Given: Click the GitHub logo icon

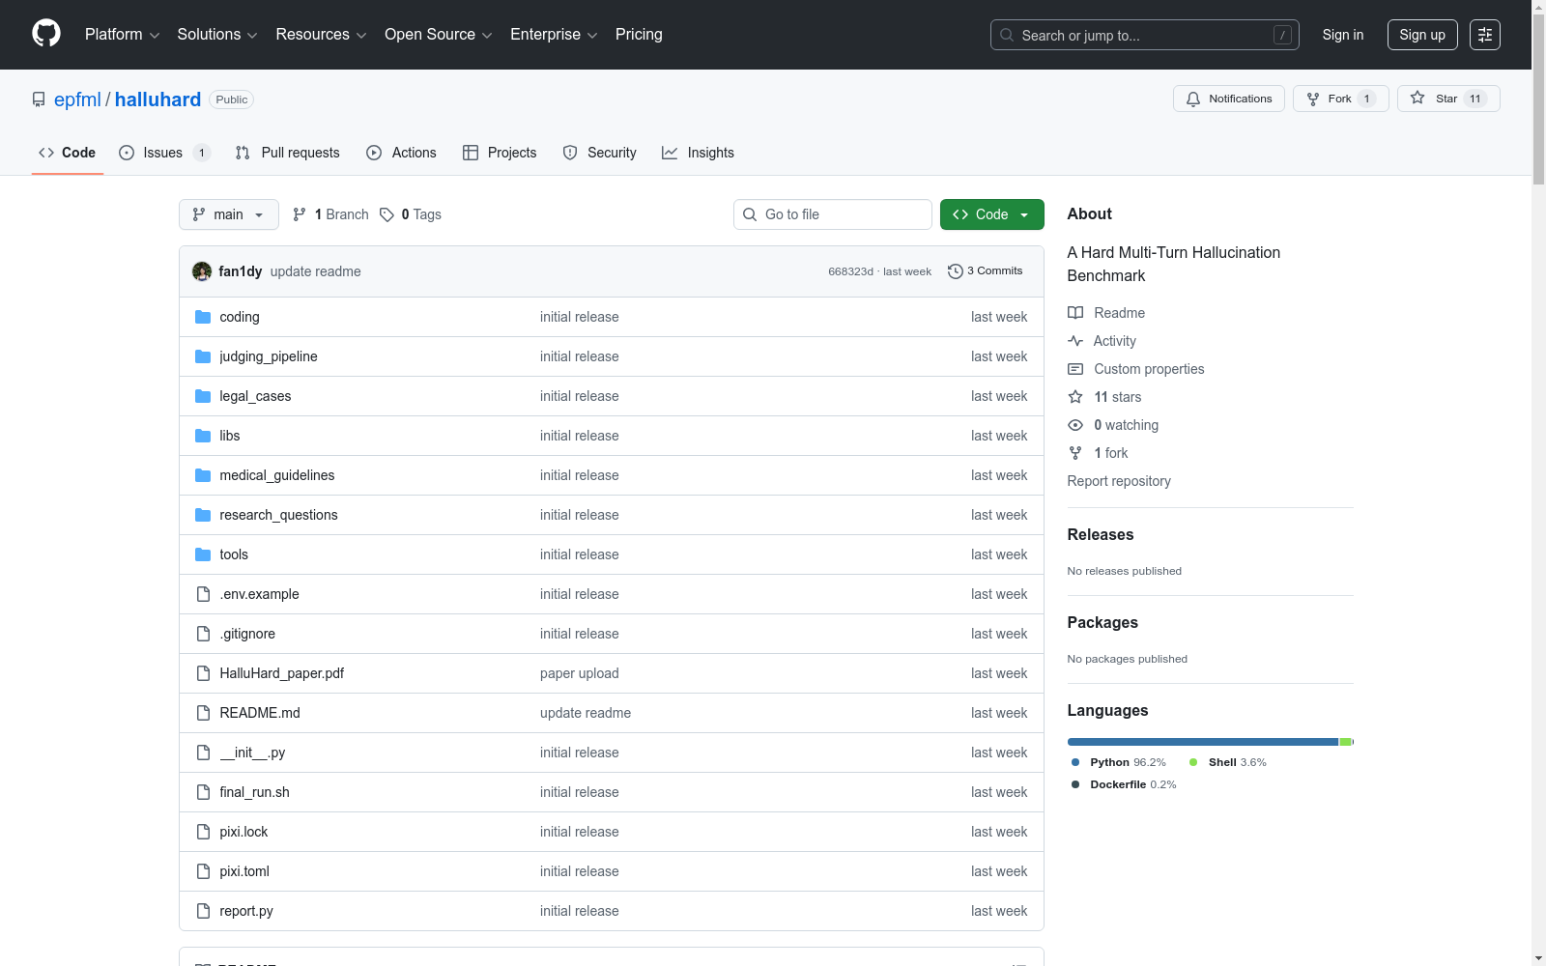Looking at the screenshot, I should pos(46,34).
